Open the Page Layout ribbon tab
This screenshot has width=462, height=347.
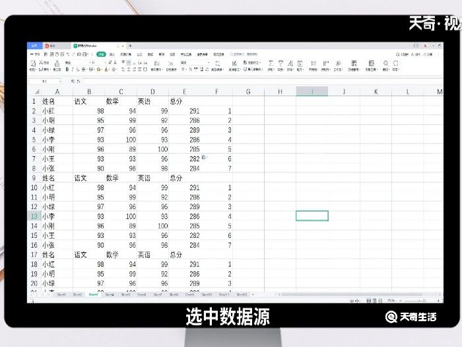126,54
